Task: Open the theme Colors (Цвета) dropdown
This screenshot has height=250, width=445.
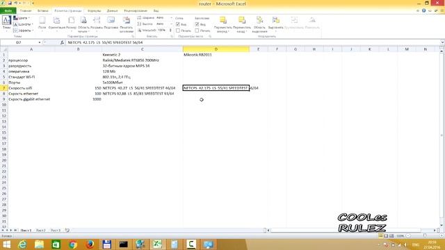Action: [22, 18]
